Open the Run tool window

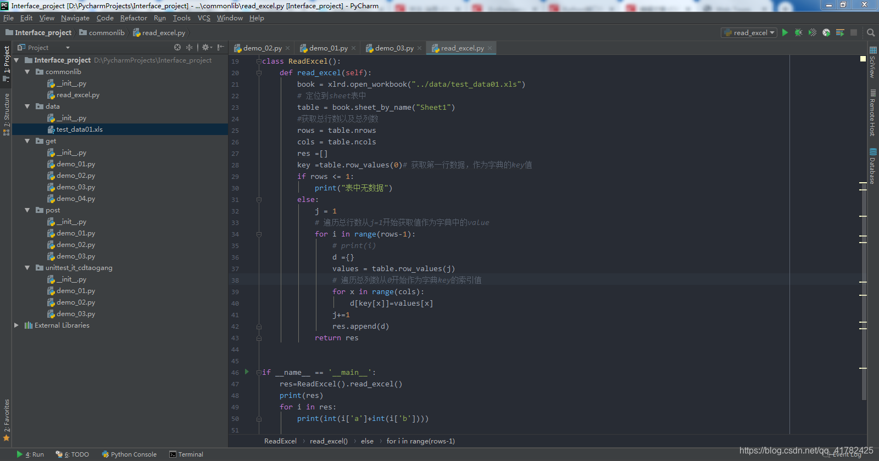click(30, 454)
